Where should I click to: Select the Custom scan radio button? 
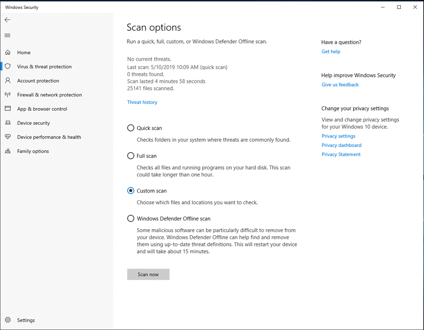pos(130,190)
